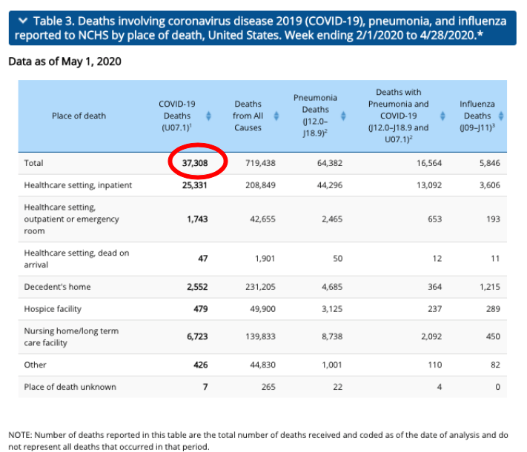Select Healthcare setting, inpatient row label

[x=78, y=185]
